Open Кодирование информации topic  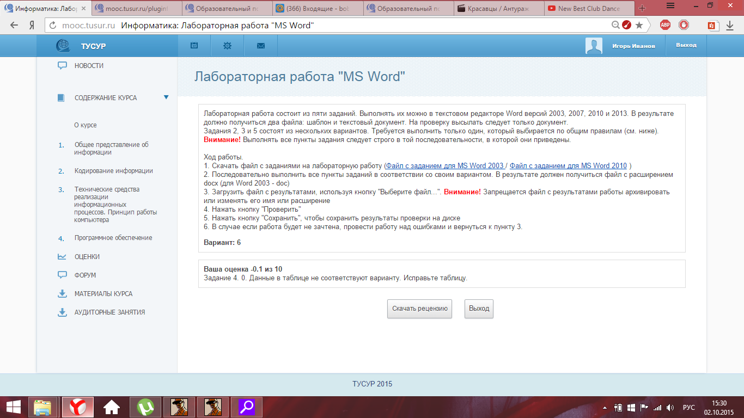coord(114,171)
